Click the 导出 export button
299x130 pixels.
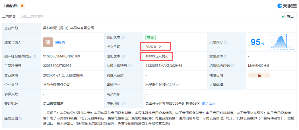[x=288, y=16]
